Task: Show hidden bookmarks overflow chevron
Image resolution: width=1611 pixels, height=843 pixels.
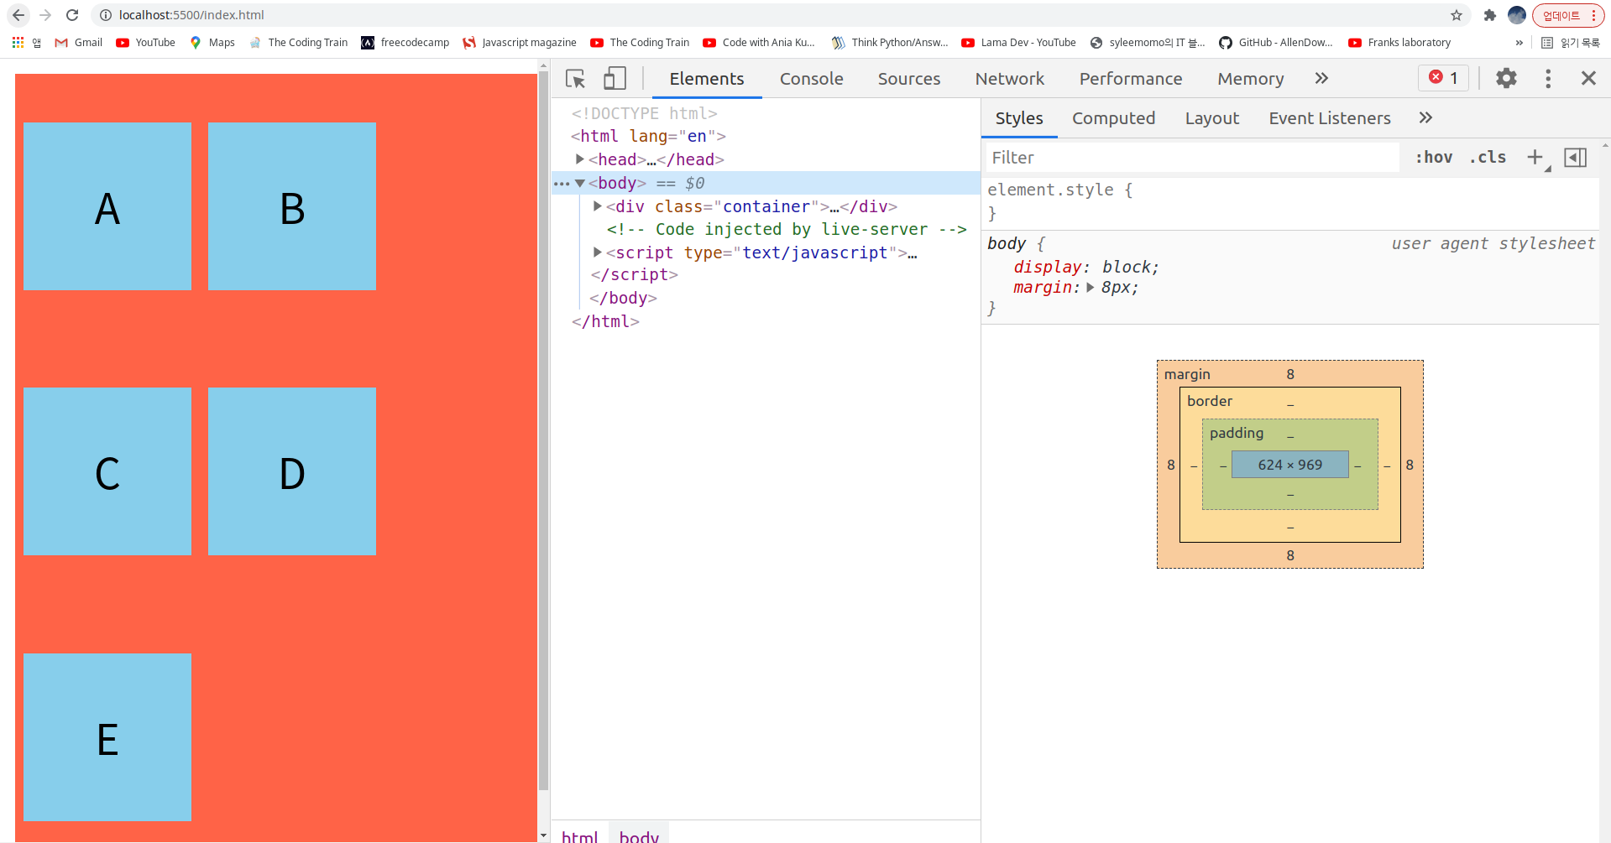Action: pos(1519,43)
